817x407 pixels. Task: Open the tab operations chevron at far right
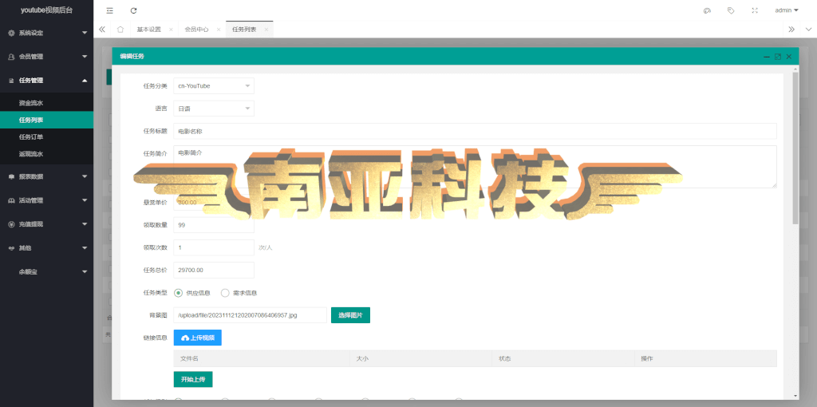pos(808,30)
